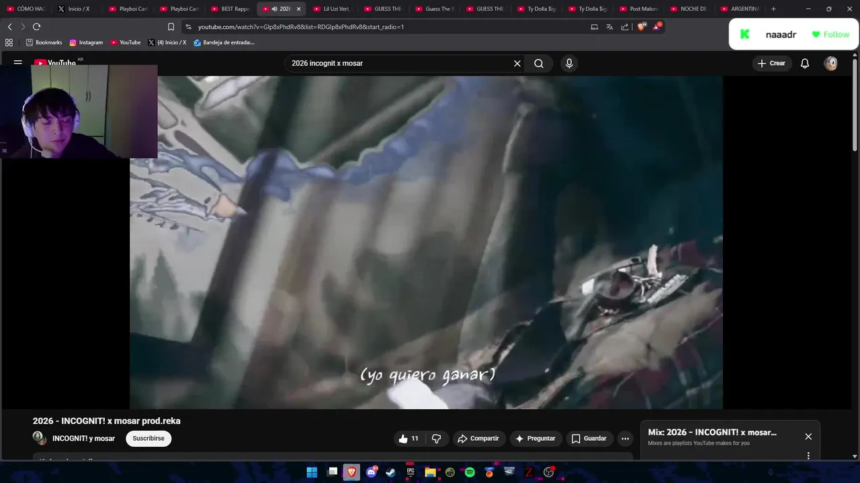Click the Guardar button
Screen dimensions: 860x483
(x=589, y=439)
